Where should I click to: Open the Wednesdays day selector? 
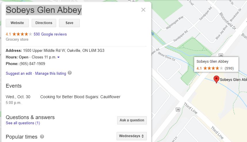point(132,136)
